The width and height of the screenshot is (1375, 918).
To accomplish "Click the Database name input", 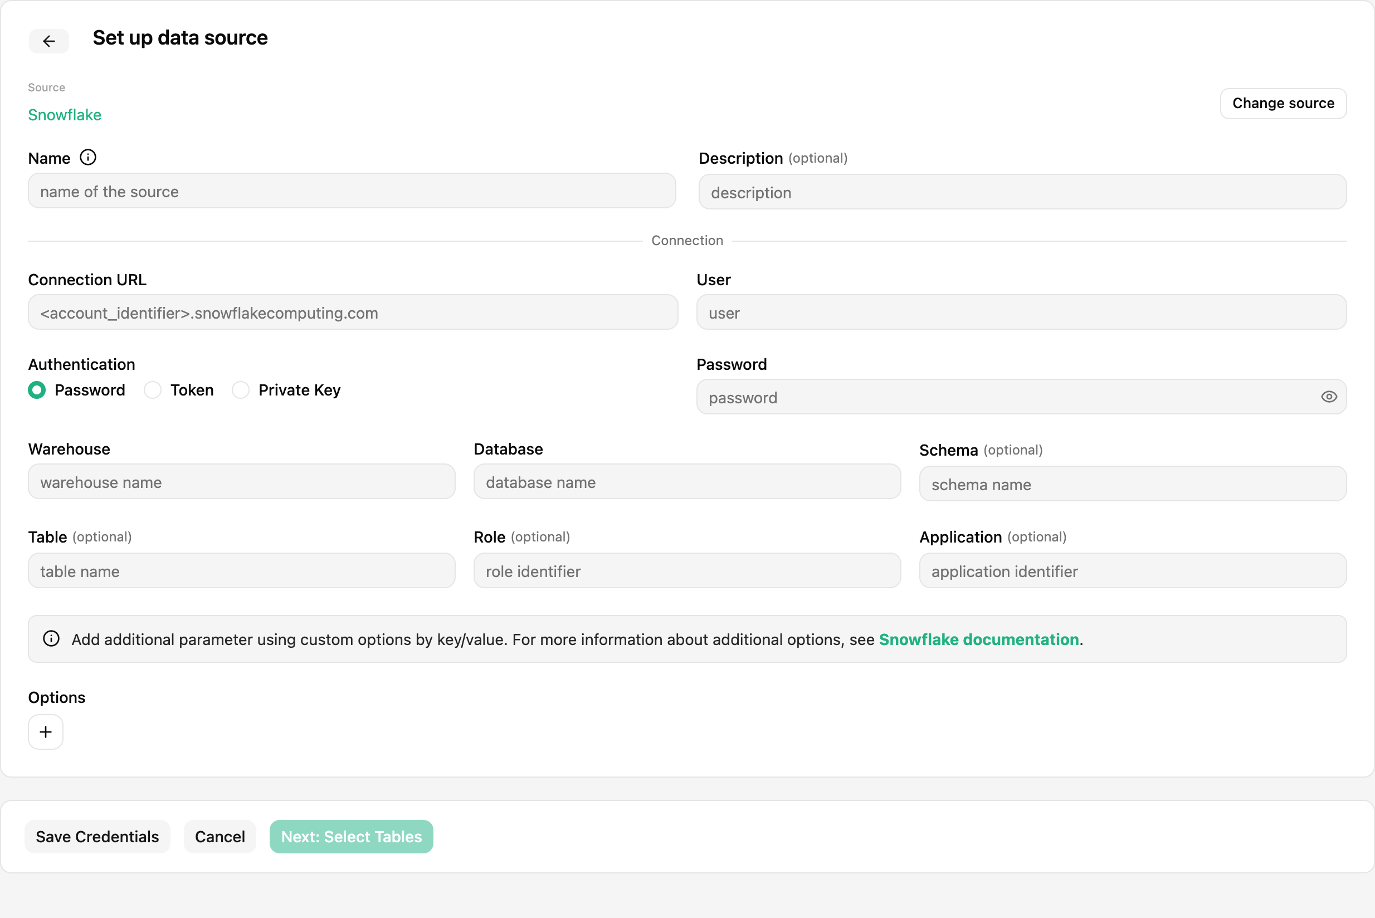I will pyautogui.click(x=687, y=482).
